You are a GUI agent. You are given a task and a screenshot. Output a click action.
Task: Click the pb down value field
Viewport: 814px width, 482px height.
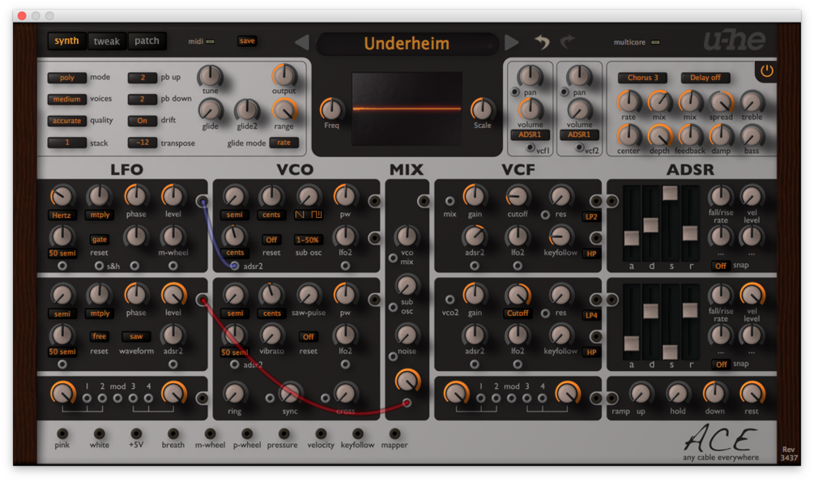[x=143, y=99]
